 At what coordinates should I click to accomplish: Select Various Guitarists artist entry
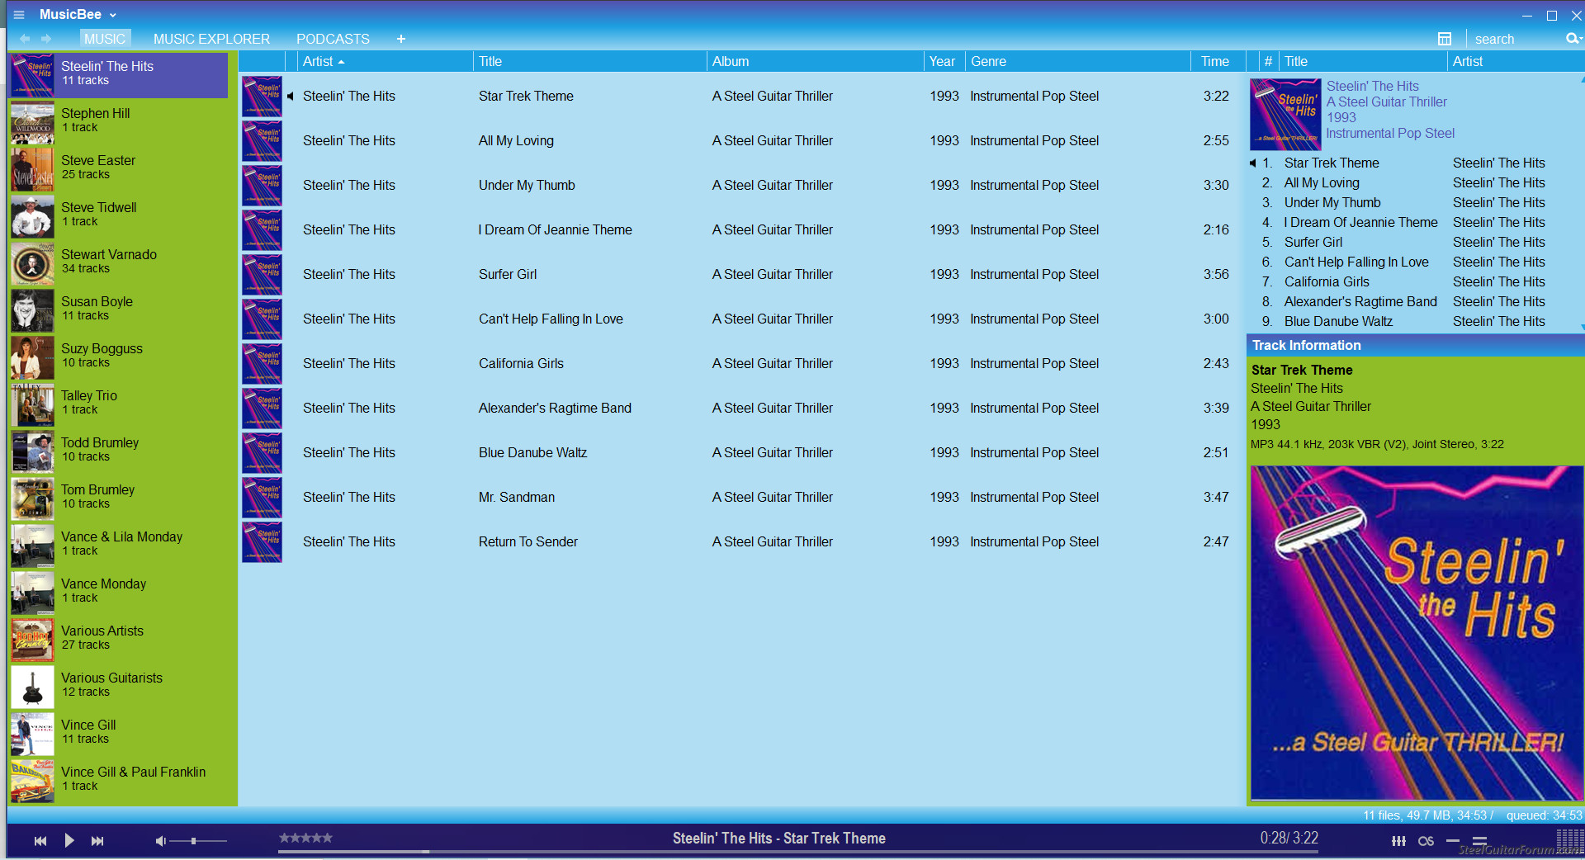[120, 687]
